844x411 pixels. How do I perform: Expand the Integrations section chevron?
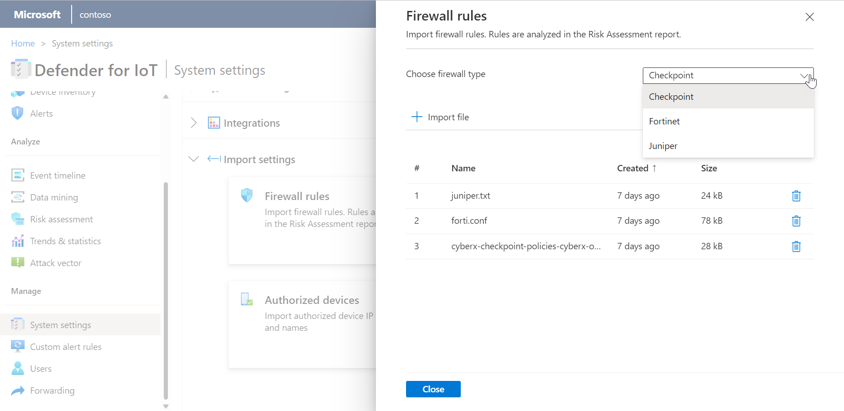click(193, 123)
